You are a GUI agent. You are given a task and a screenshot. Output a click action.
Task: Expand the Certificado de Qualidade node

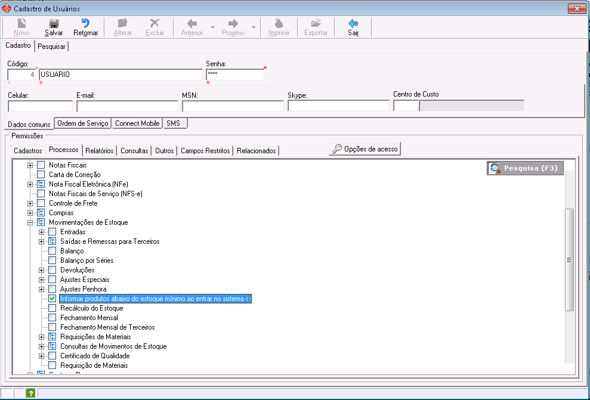click(41, 356)
